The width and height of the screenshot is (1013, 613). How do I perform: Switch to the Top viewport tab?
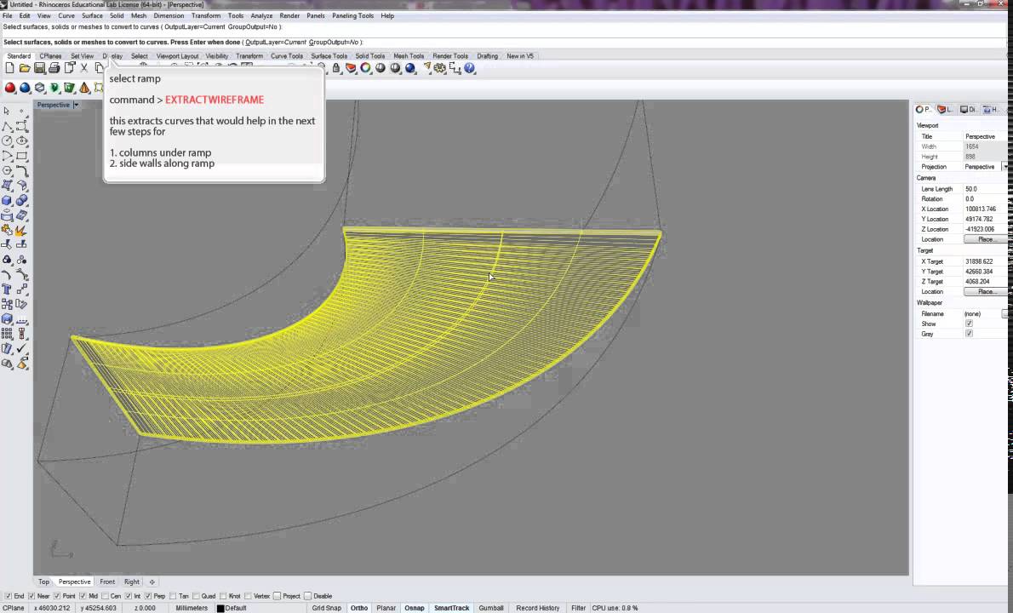click(x=43, y=582)
